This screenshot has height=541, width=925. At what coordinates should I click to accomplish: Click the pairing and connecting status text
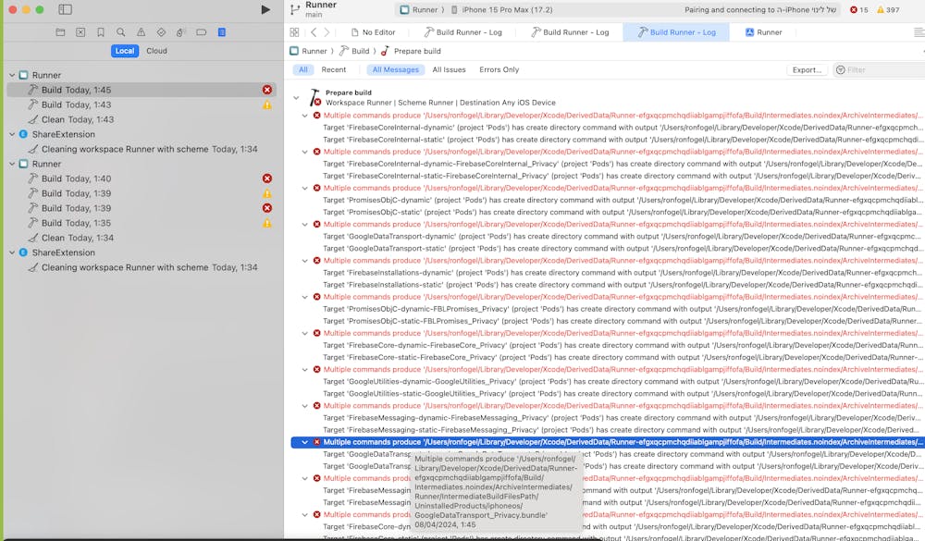pos(759,9)
